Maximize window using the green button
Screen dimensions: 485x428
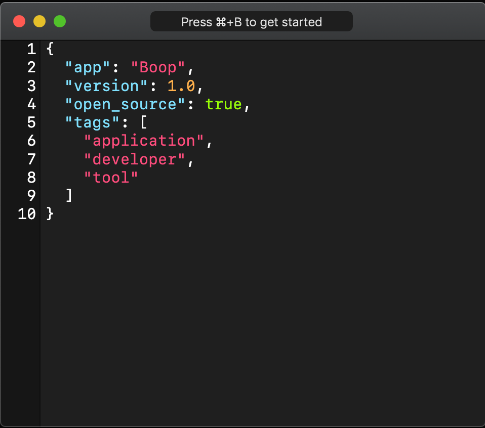click(60, 21)
